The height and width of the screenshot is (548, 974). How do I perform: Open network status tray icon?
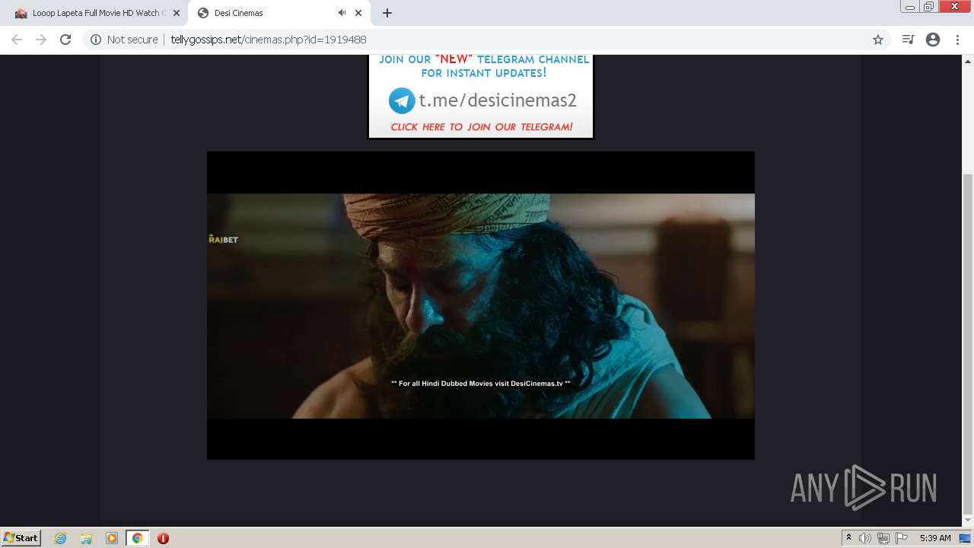pyautogui.click(x=883, y=538)
